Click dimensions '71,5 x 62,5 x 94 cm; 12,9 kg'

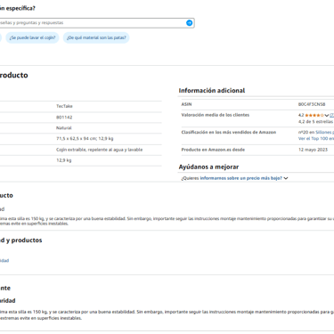coord(85,139)
